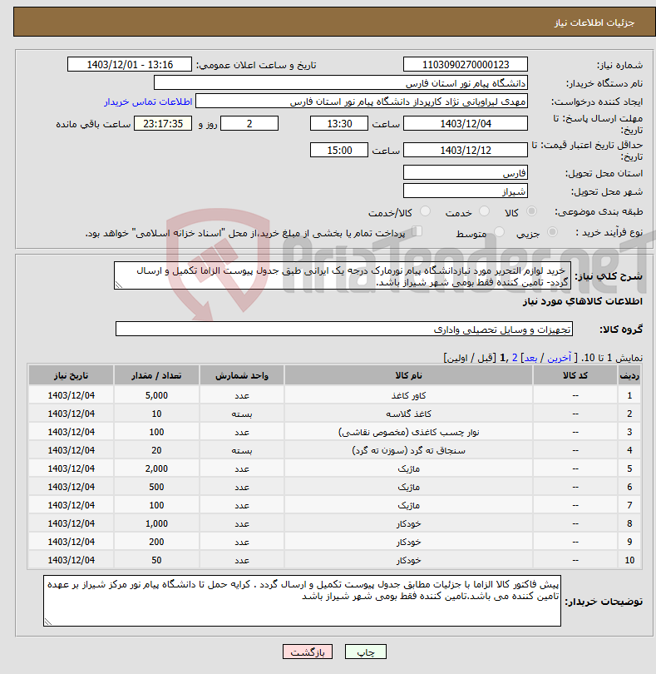Click the ایجاد کننده درخواست name field

coord(362,102)
